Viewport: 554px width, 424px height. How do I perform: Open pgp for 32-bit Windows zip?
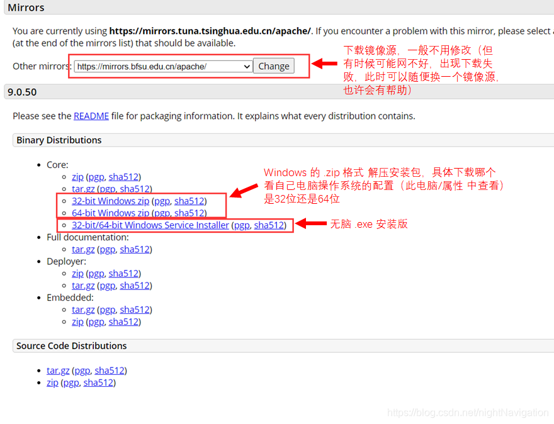162,201
